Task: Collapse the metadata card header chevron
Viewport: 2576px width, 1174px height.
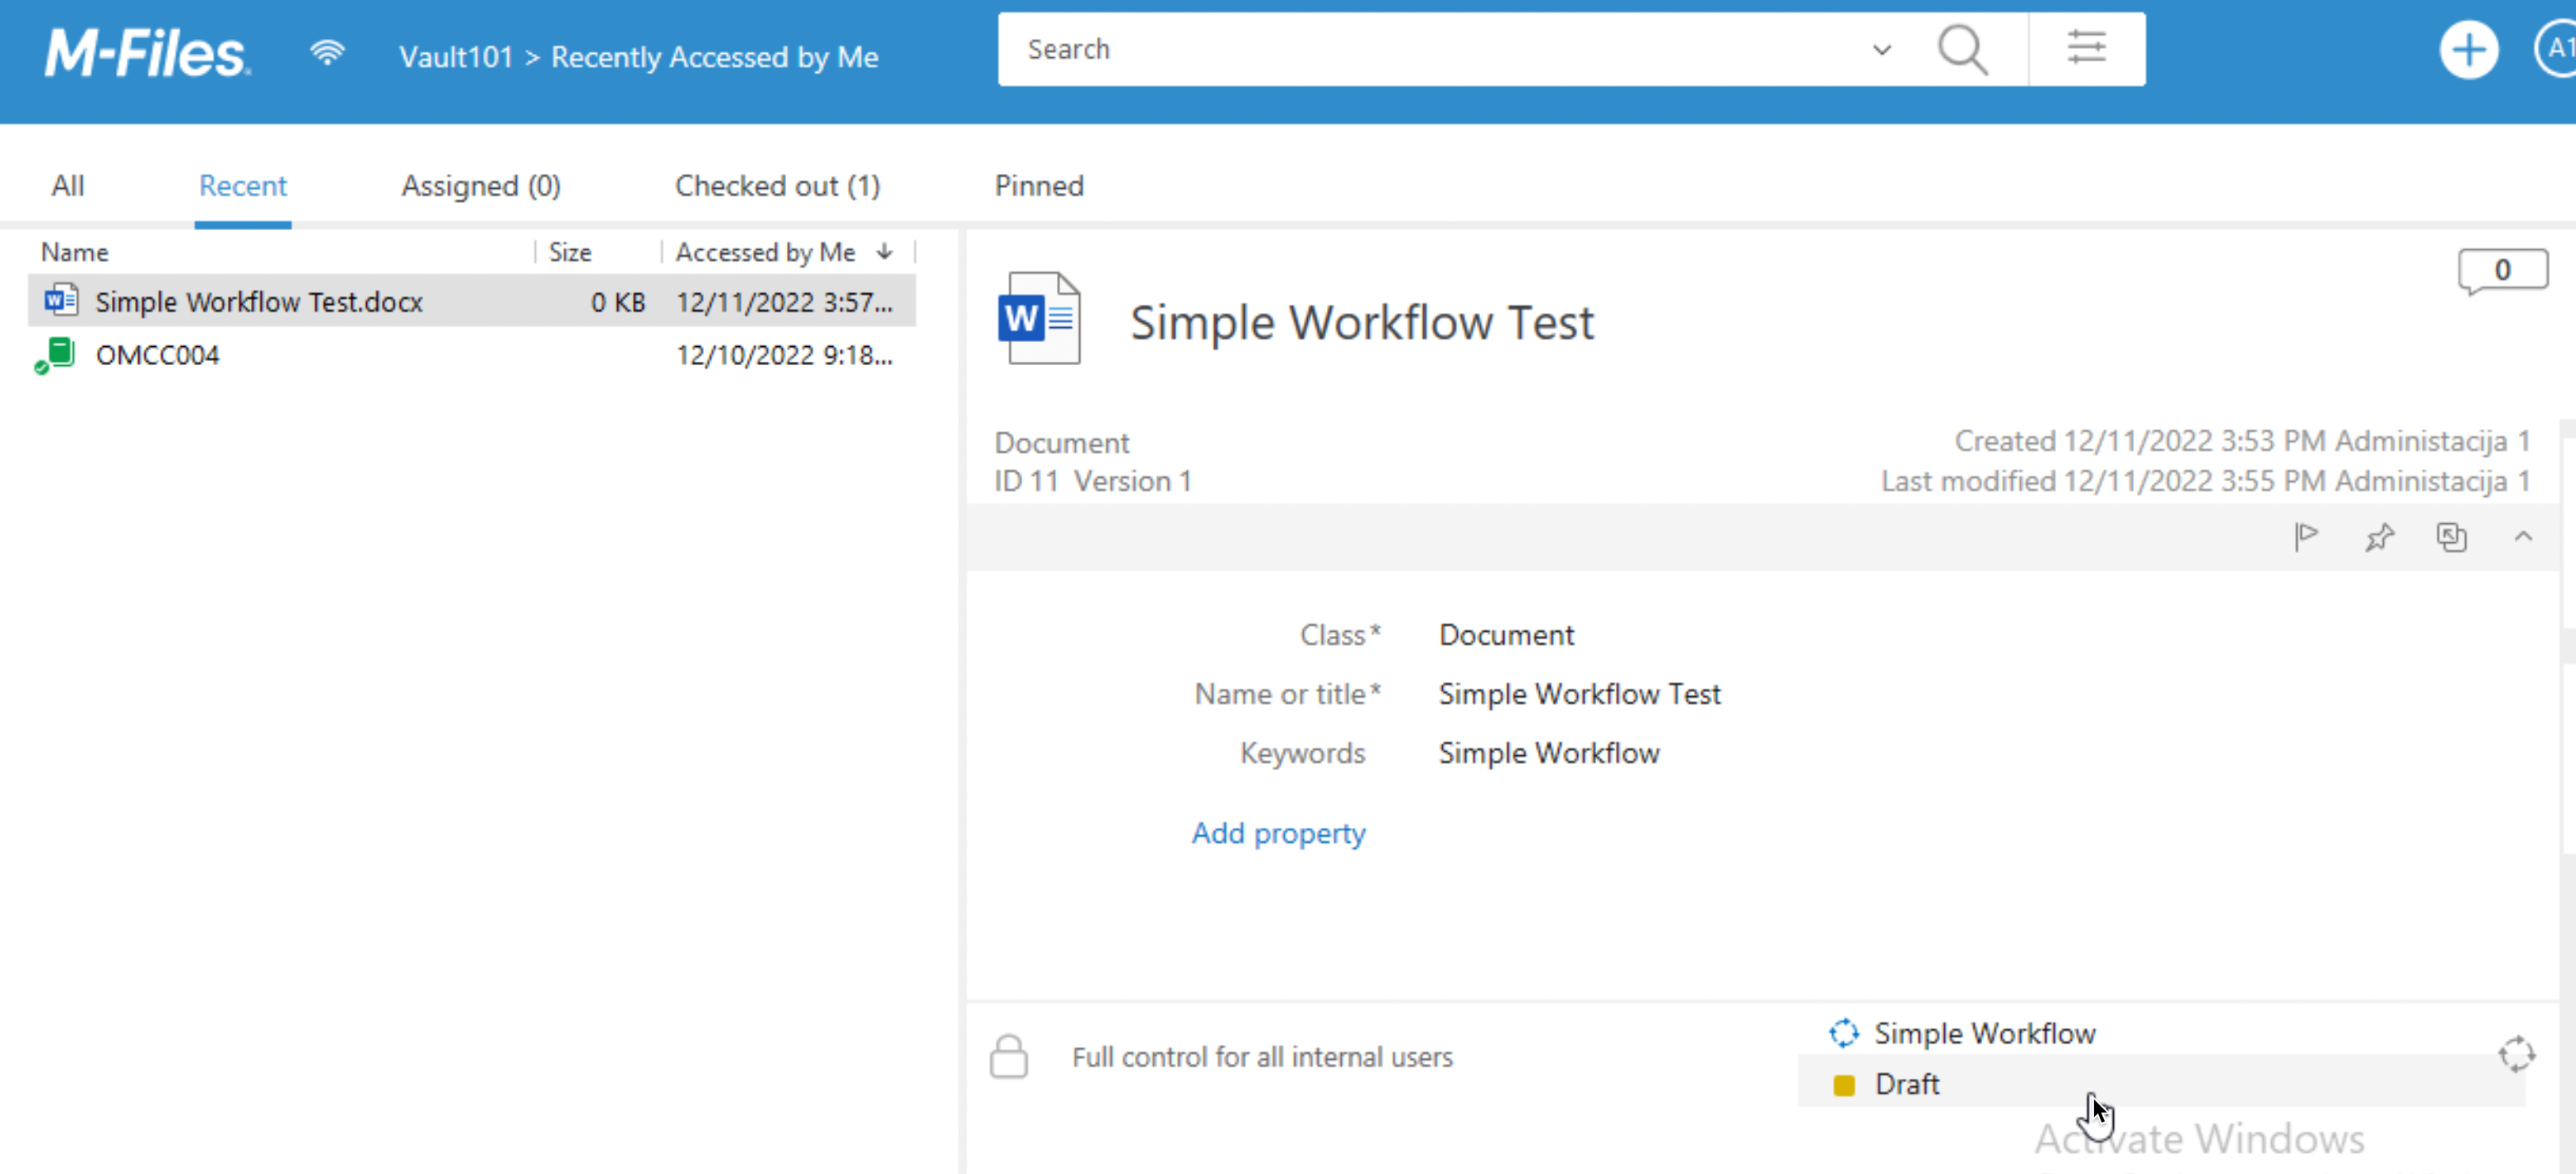Action: pyautogui.click(x=2522, y=536)
